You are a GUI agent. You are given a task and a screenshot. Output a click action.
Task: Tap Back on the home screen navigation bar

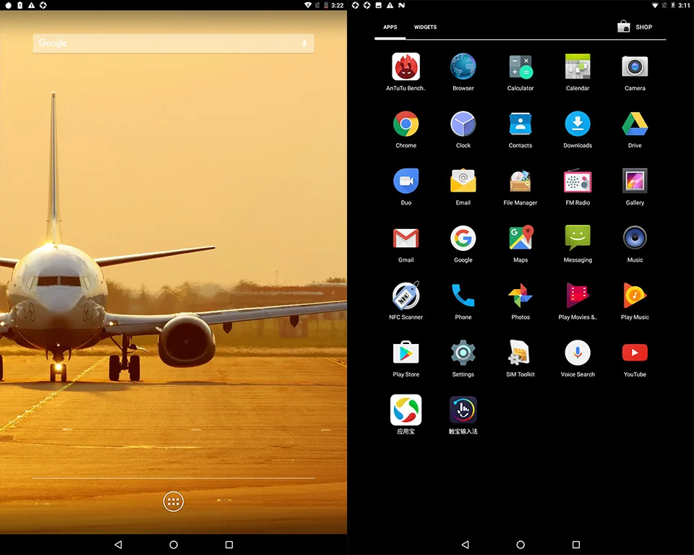click(x=118, y=544)
